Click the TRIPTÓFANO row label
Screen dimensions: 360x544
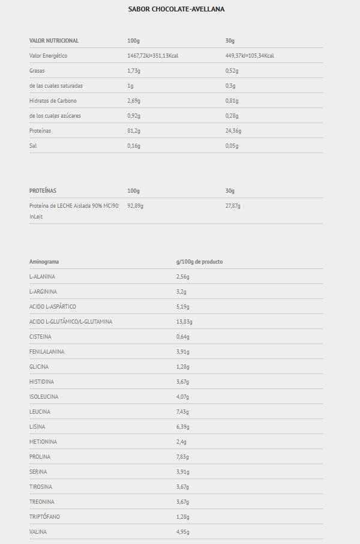44,517
